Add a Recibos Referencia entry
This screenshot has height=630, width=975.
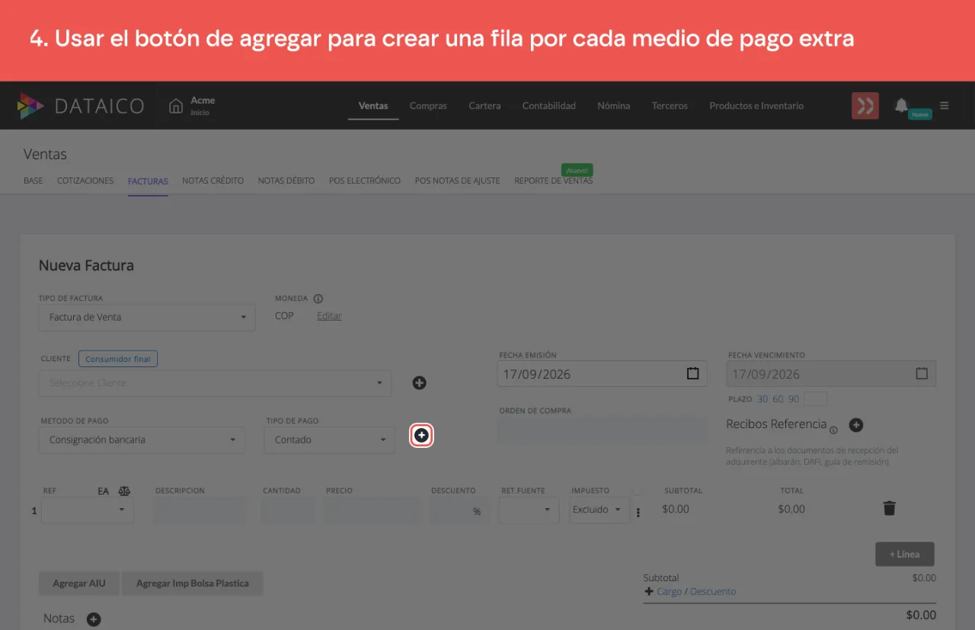(856, 425)
